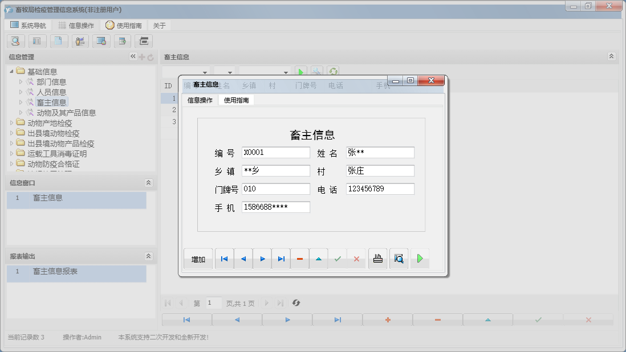This screenshot has height=352, width=626.
Task: Click the 增加 button to add a record
Action: [198, 258]
